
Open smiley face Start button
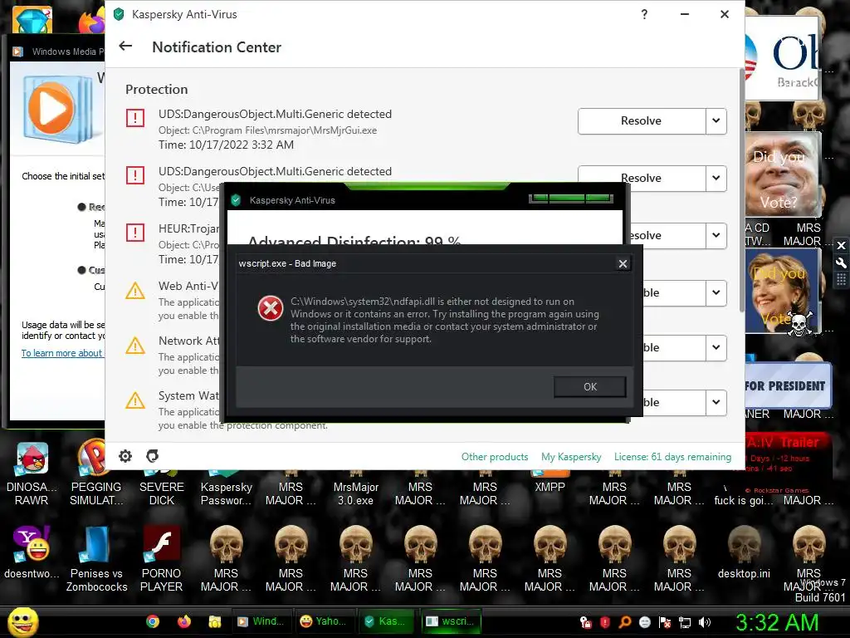point(22,621)
